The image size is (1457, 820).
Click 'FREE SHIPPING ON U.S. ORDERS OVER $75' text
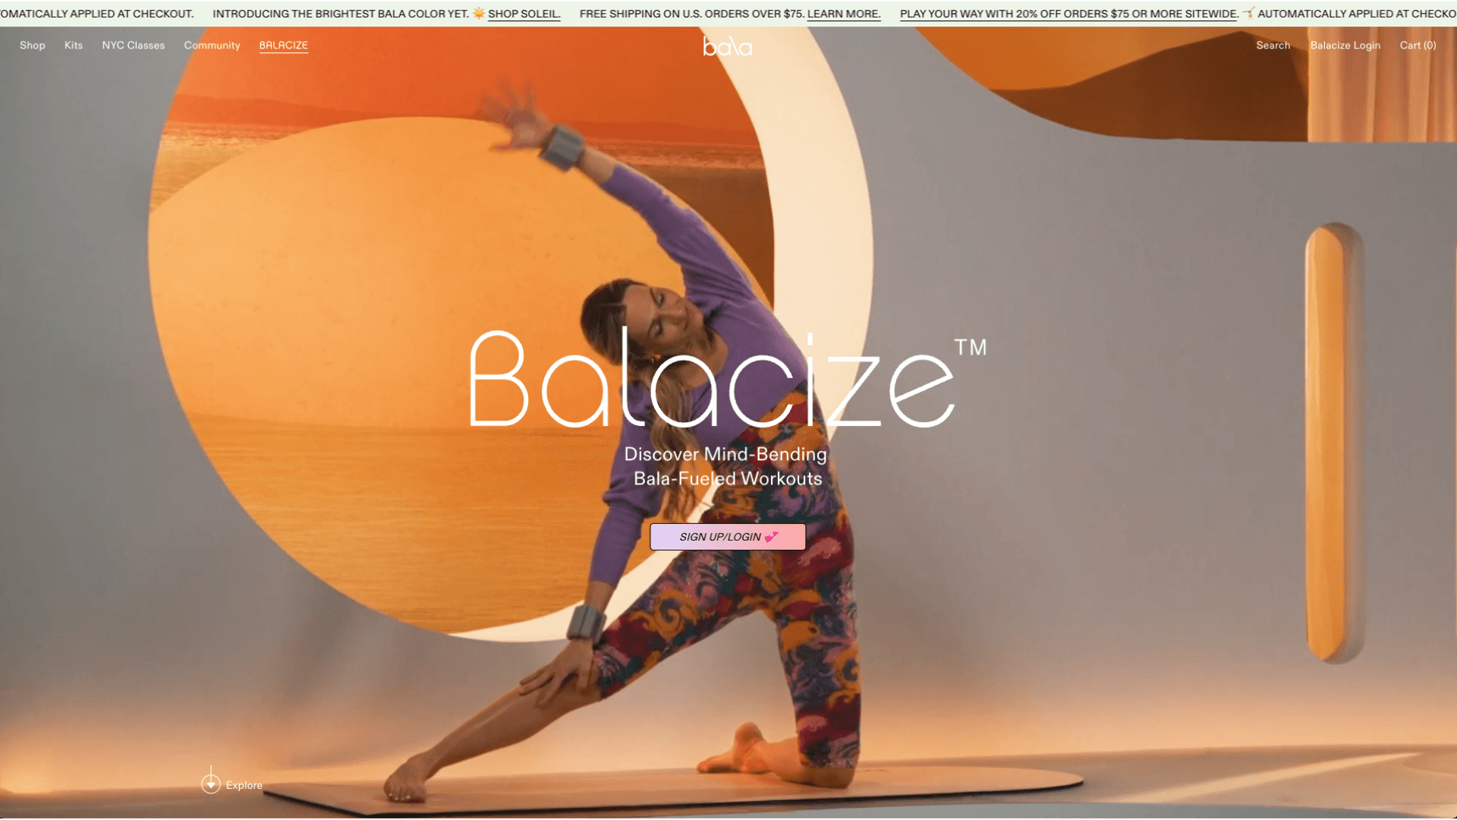click(x=692, y=14)
